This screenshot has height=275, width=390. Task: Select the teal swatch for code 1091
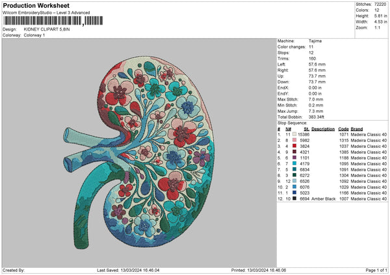coord(294,169)
